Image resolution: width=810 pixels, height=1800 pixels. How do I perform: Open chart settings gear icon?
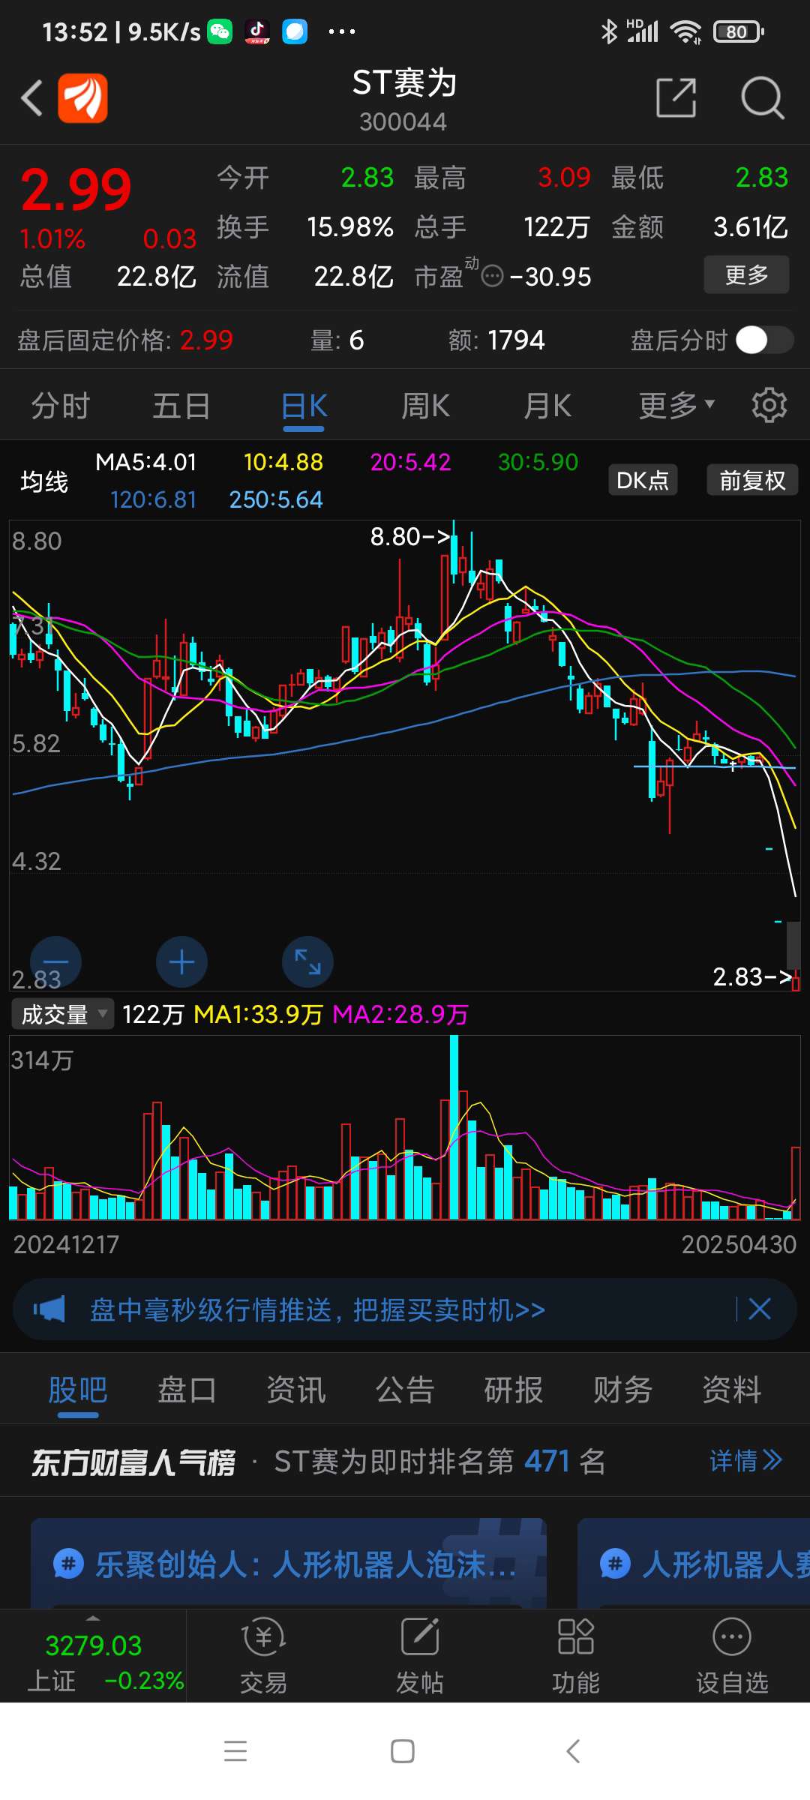tap(769, 406)
